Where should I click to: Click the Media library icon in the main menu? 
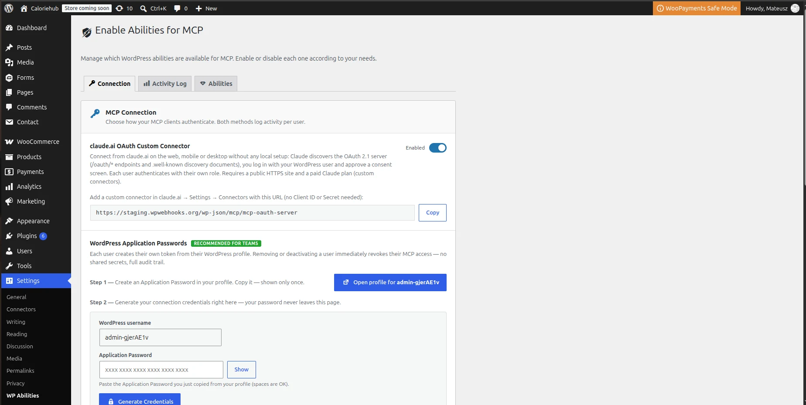click(x=9, y=62)
